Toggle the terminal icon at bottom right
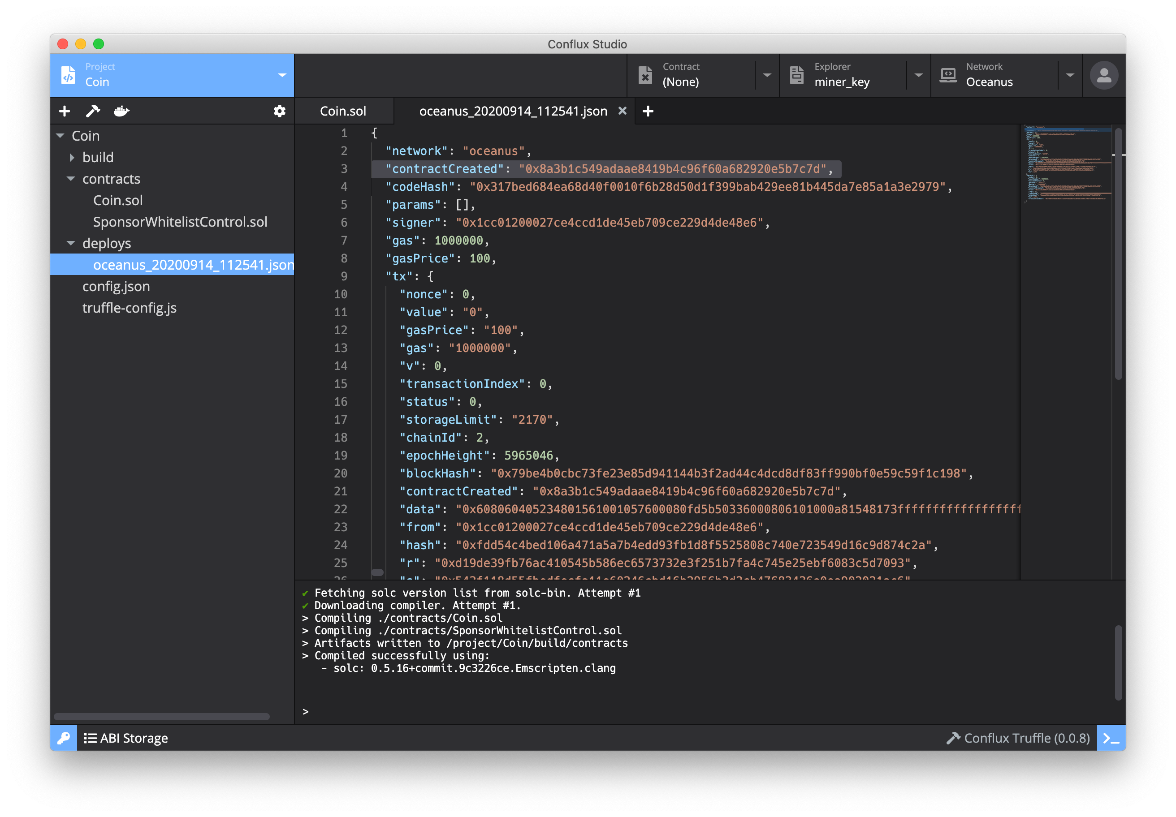Viewport: 1176px width, 817px height. pyautogui.click(x=1111, y=738)
